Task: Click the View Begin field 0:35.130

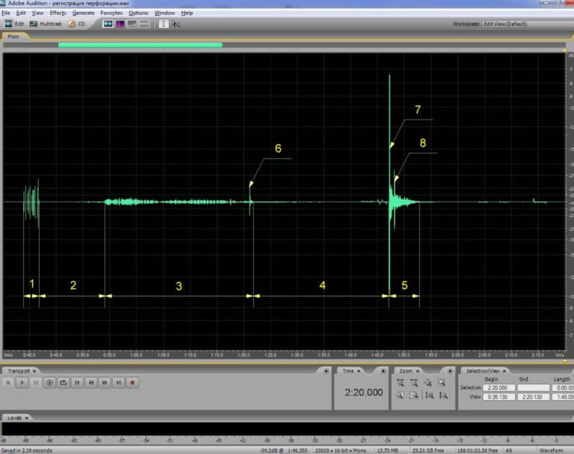Action: tap(499, 397)
